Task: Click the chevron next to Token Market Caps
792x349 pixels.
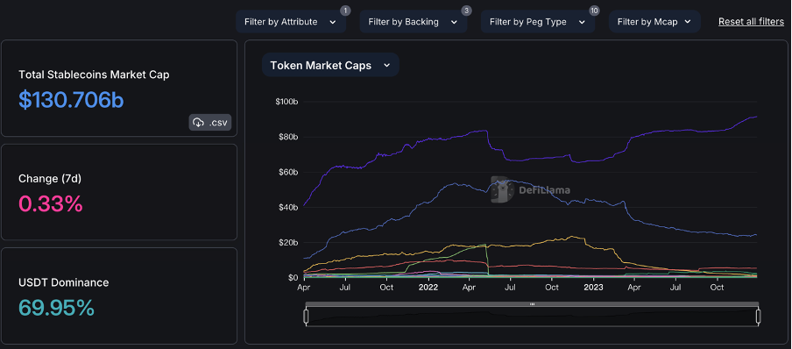Action: coord(387,65)
